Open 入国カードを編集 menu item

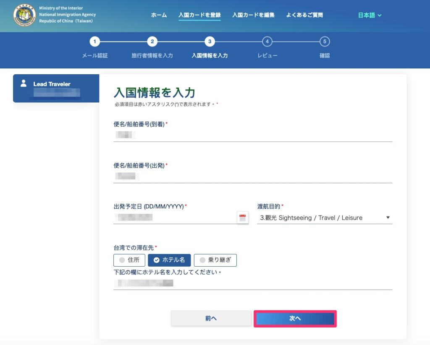(x=253, y=15)
